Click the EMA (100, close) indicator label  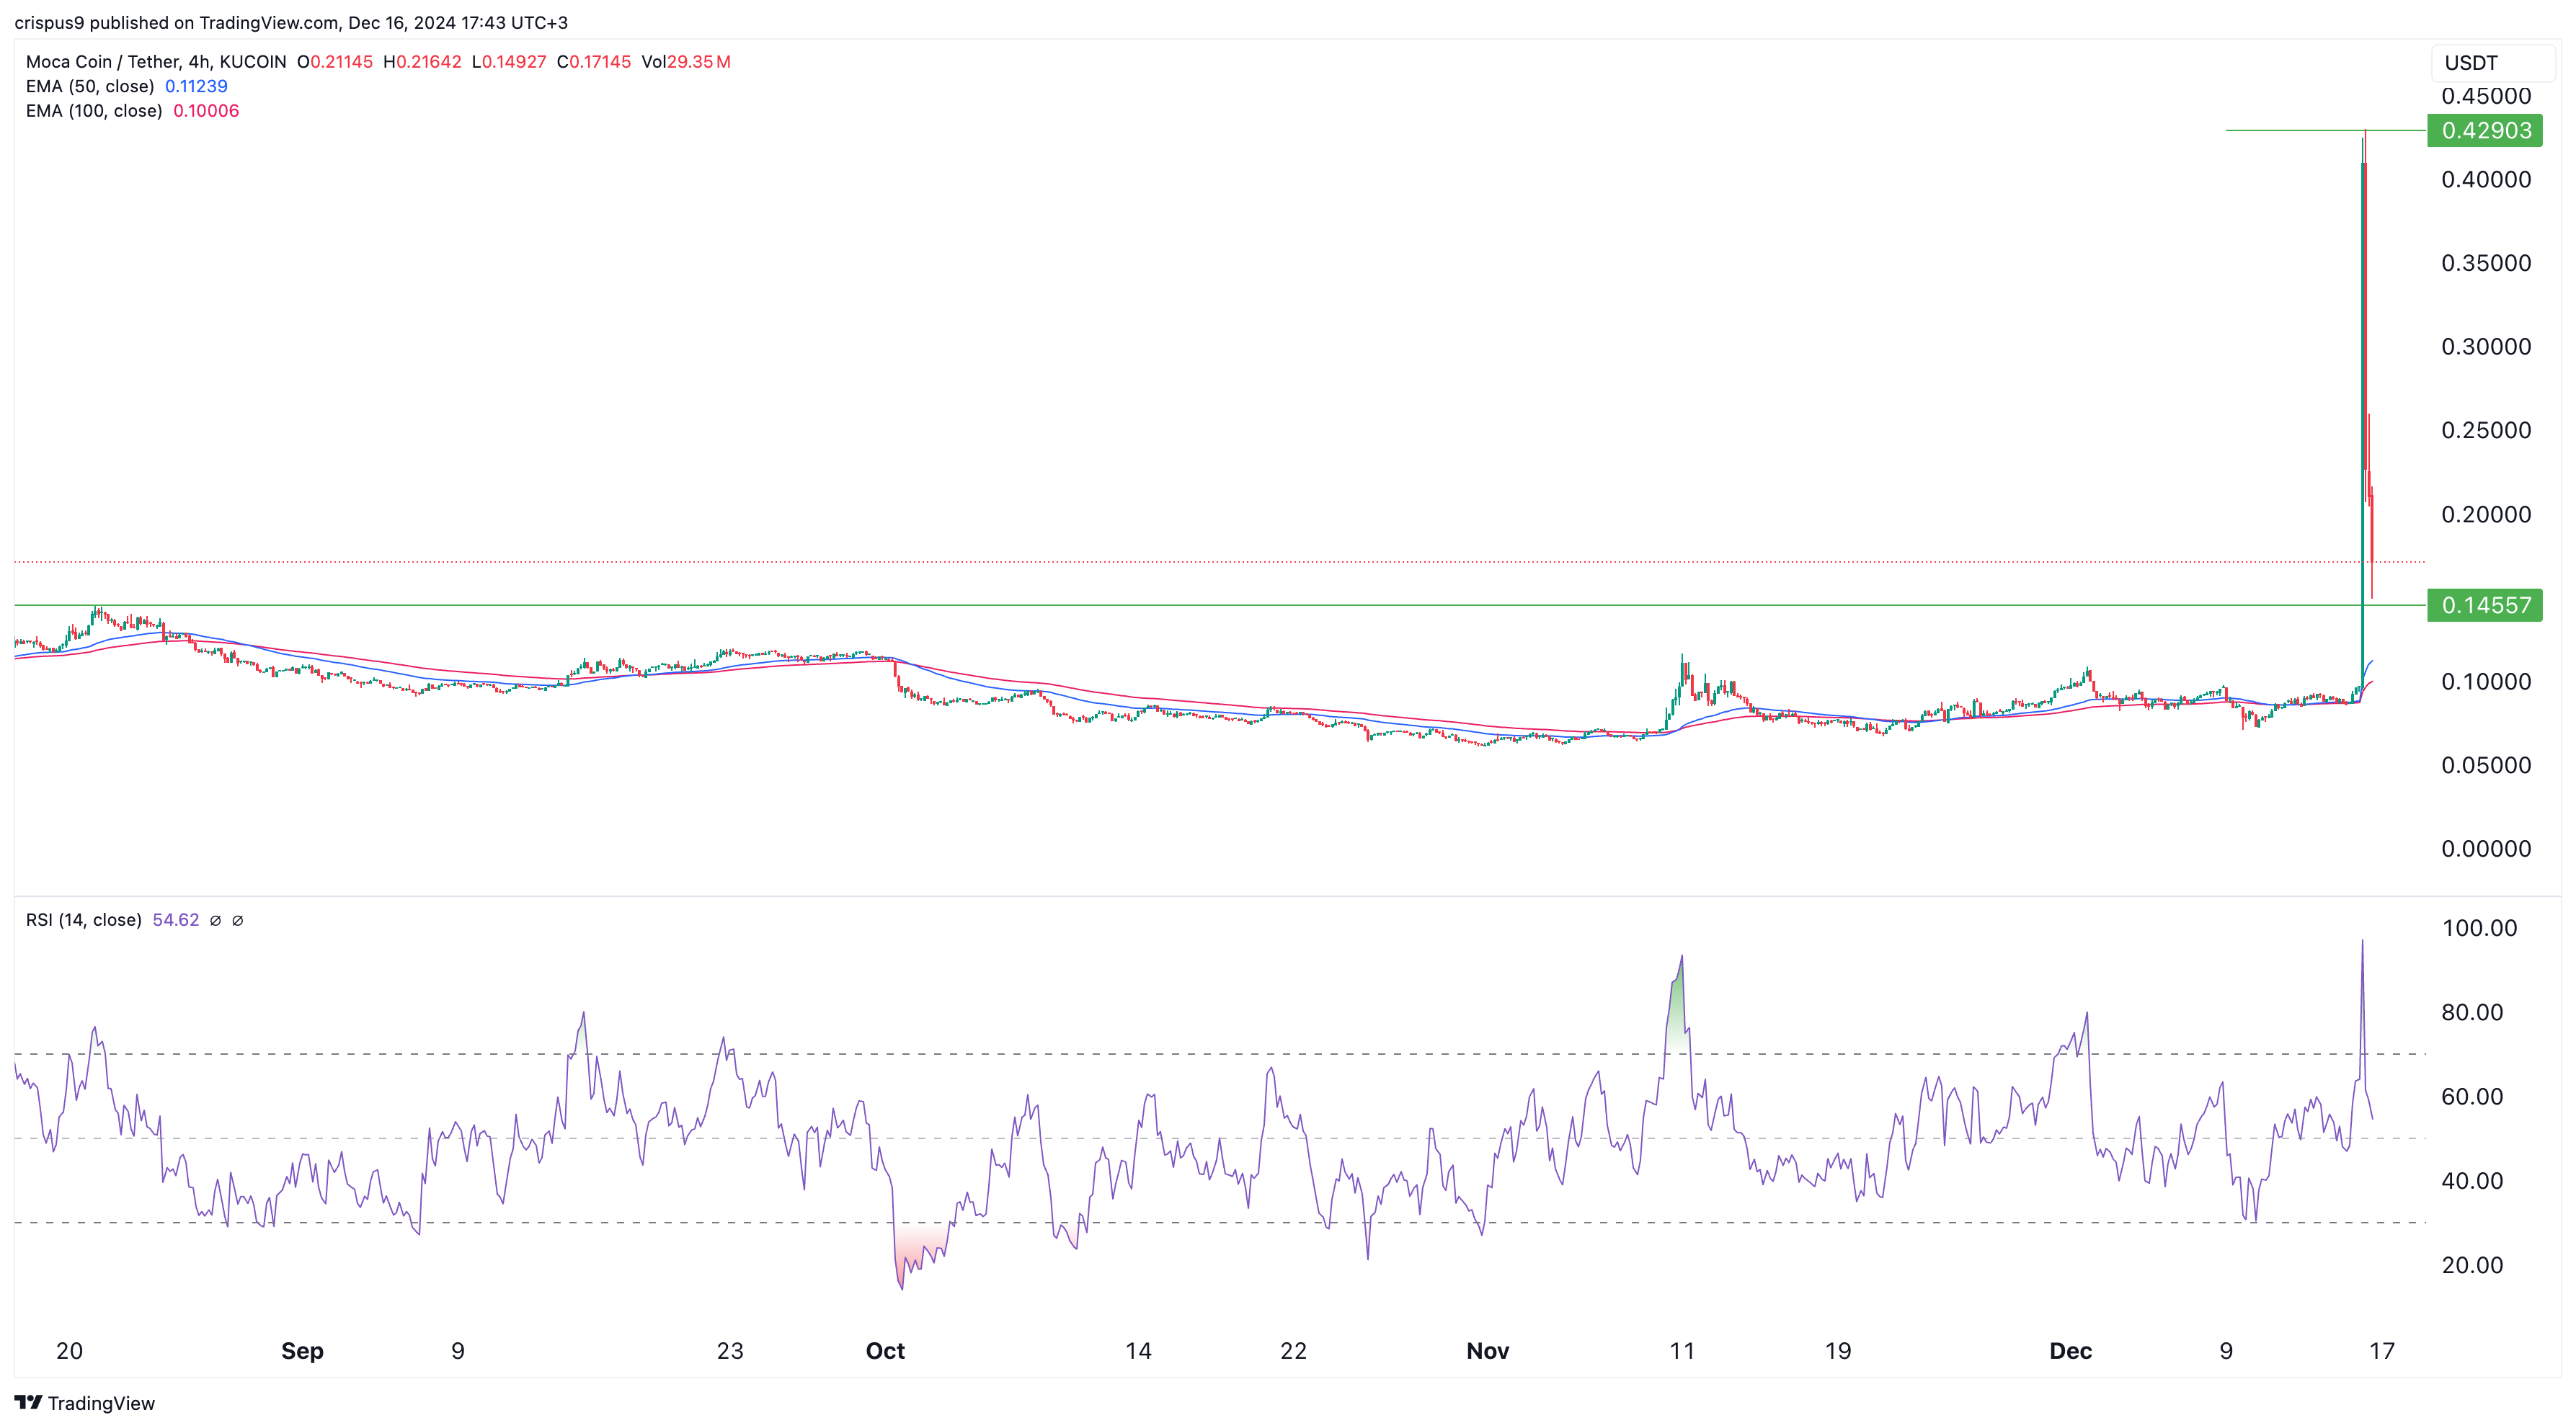(x=94, y=111)
